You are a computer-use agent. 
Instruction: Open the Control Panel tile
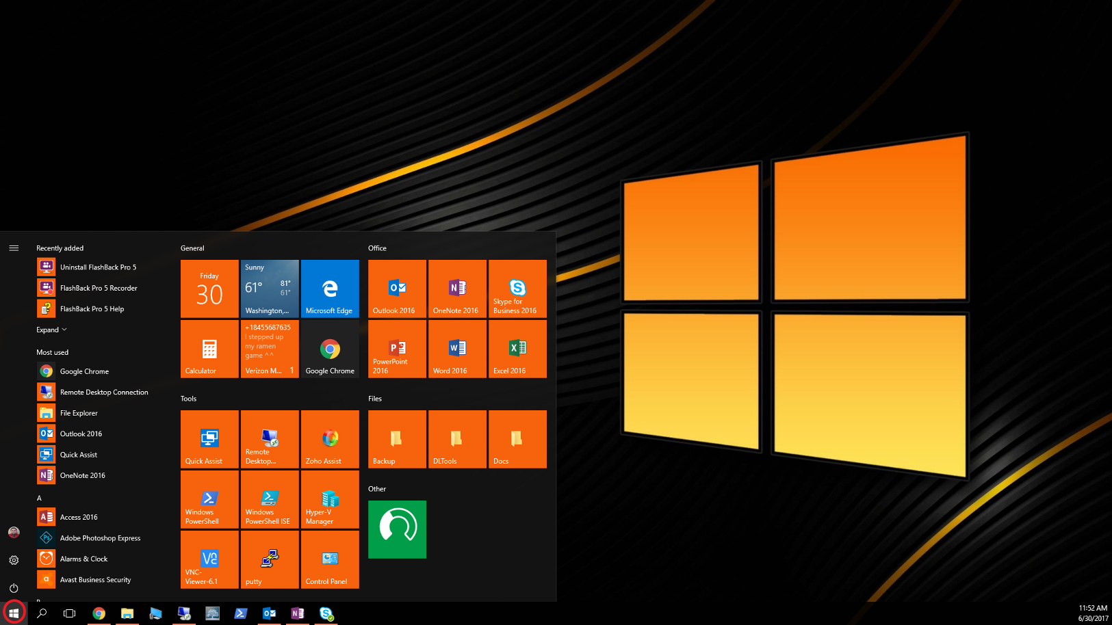coord(330,559)
